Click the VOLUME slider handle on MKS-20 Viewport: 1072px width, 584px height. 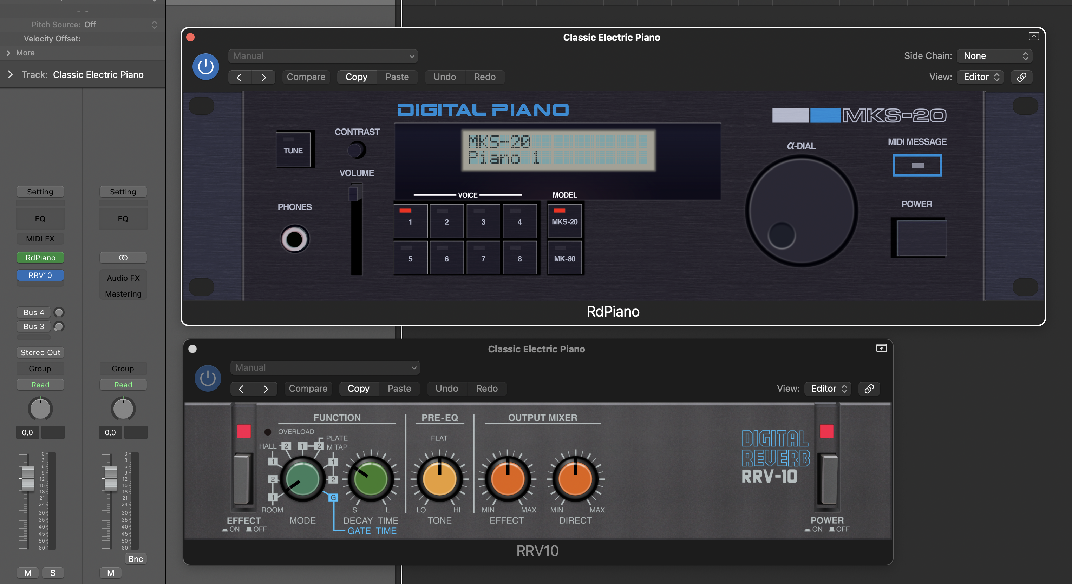[353, 193]
